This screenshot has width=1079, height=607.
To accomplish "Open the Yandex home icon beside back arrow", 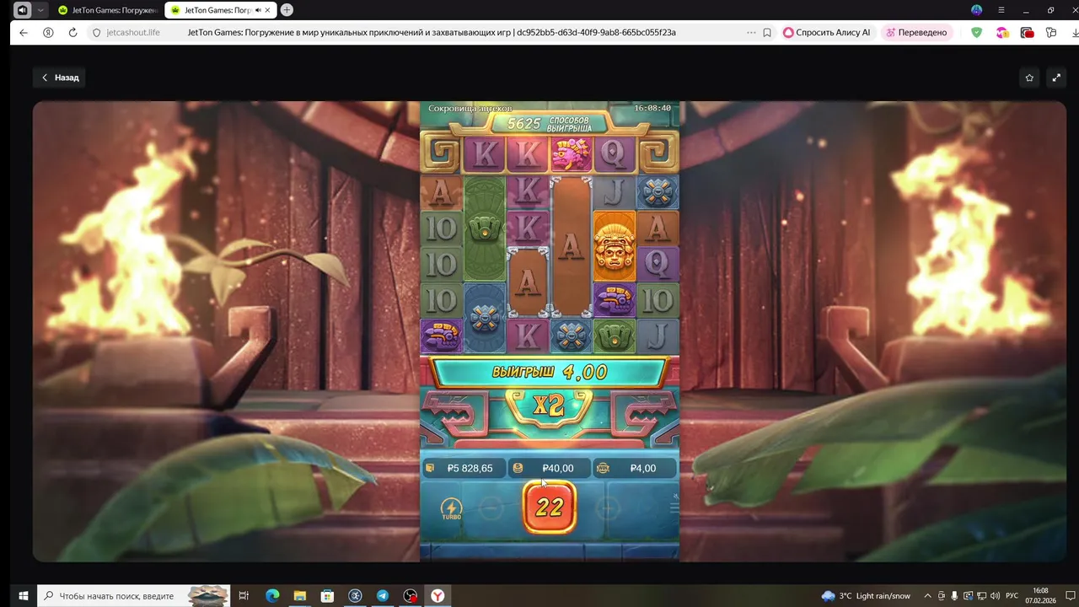I will [48, 33].
